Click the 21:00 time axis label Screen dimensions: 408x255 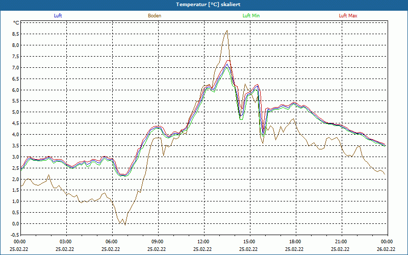click(x=341, y=242)
